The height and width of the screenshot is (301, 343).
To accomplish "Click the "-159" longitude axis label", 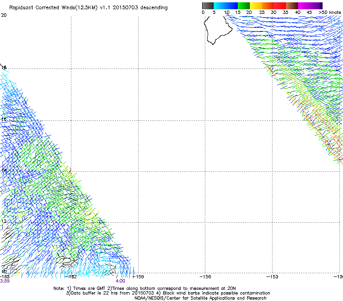I will (139, 276).
